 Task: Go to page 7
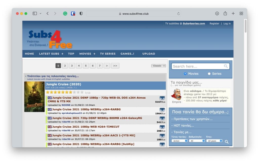pos(100,66)
